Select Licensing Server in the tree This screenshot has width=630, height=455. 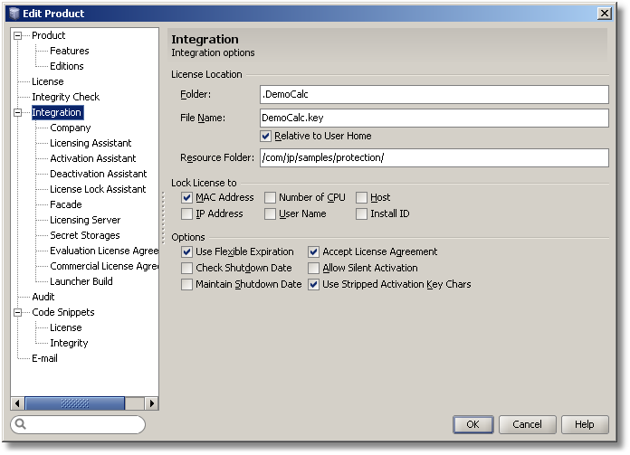coord(85,220)
